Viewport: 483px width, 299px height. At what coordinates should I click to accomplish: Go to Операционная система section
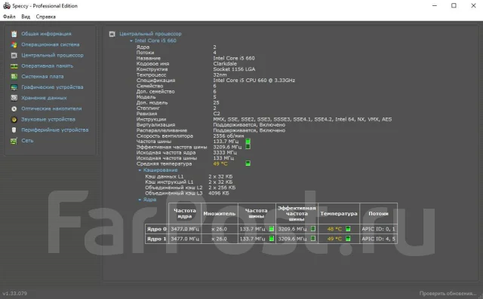(51, 44)
